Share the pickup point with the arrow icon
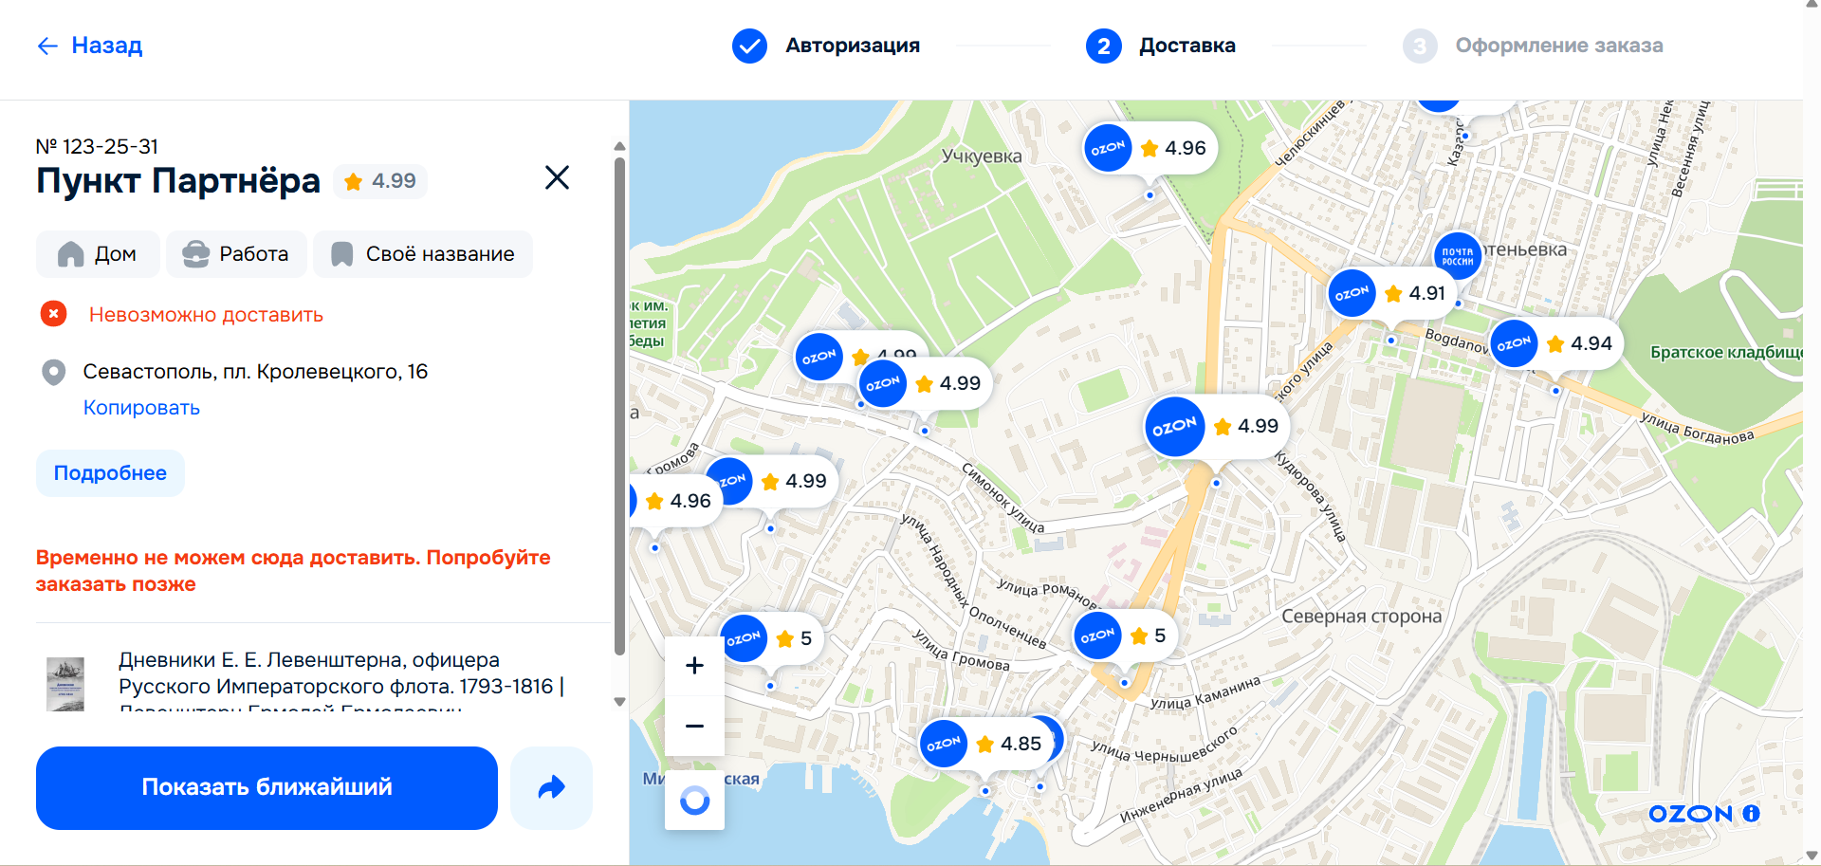This screenshot has width=1821, height=866. click(551, 787)
